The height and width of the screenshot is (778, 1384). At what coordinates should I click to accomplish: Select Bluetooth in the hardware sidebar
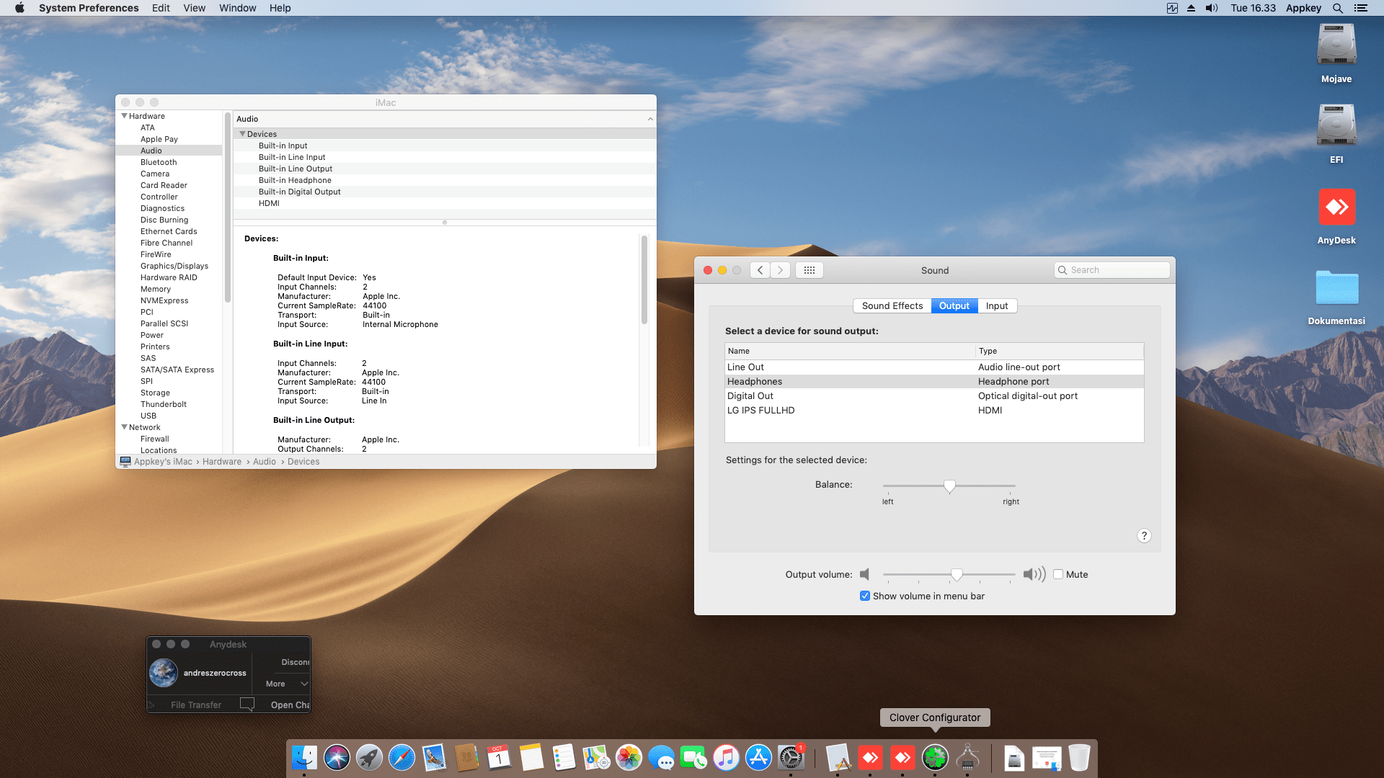point(159,162)
